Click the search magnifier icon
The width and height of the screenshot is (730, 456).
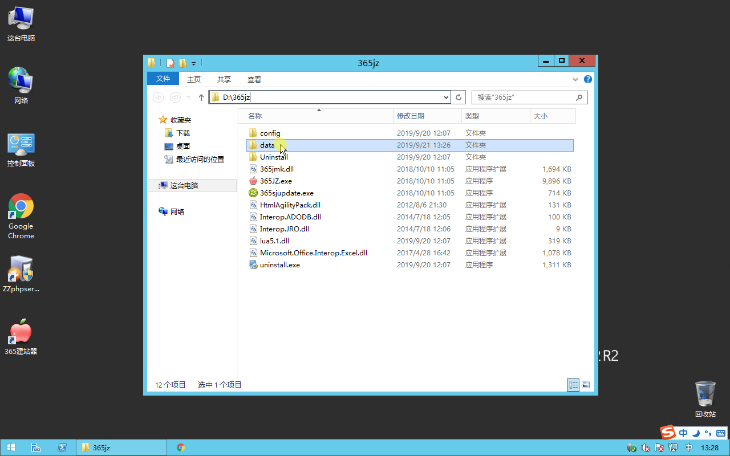click(579, 97)
